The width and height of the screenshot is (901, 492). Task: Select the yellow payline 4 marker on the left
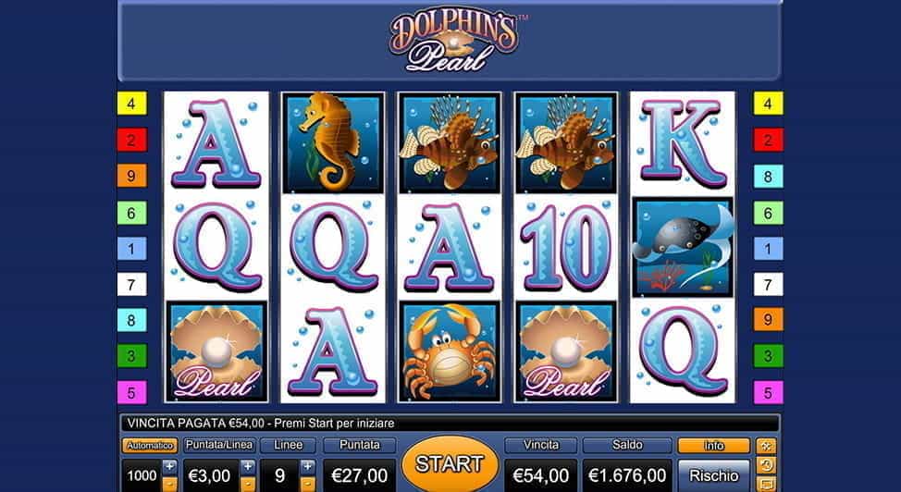point(131,104)
